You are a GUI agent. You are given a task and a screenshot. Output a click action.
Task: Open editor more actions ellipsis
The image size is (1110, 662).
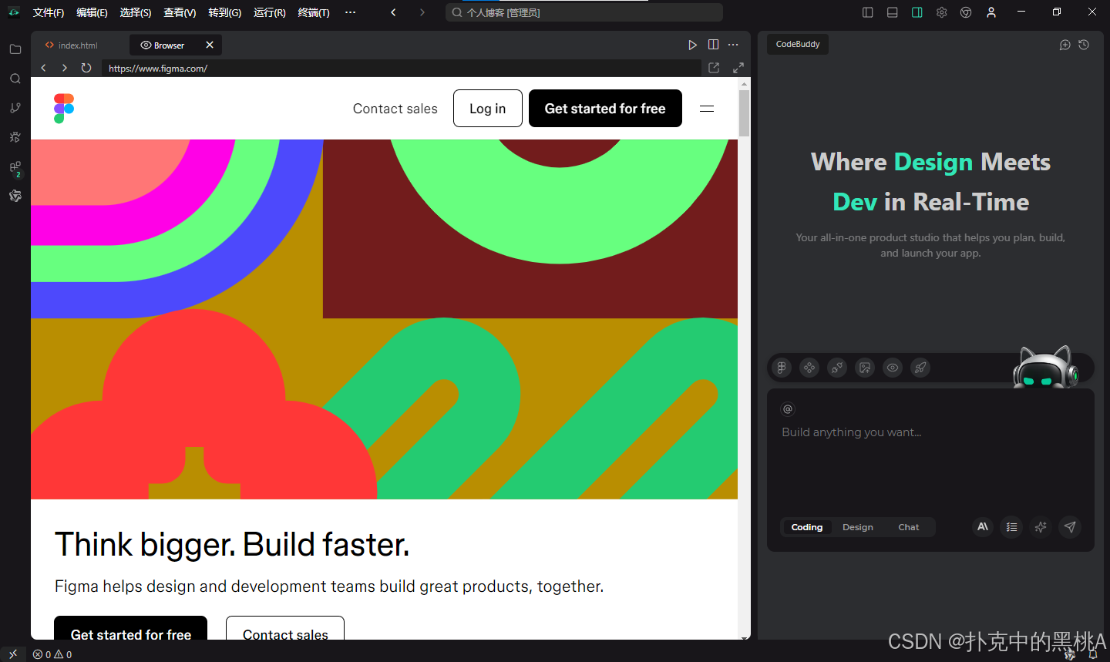click(x=734, y=45)
